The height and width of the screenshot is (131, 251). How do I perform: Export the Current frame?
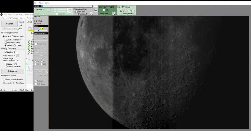(123, 11)
